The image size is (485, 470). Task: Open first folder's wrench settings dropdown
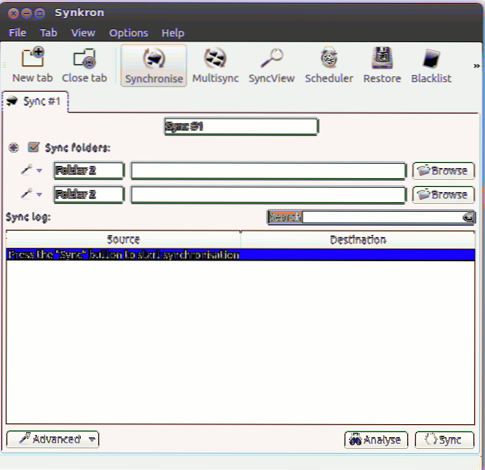(x=31, y=171)
